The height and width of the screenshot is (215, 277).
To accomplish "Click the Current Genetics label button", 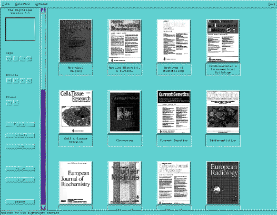I will 174,140.
